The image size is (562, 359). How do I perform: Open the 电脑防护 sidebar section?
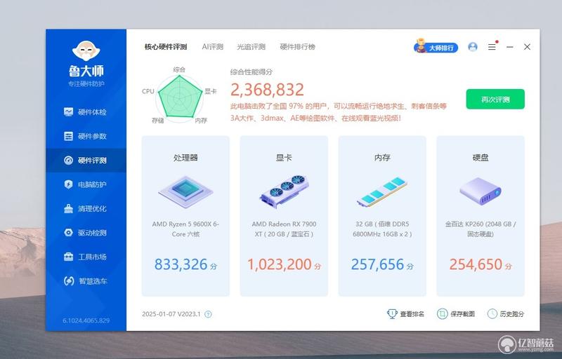85,184
